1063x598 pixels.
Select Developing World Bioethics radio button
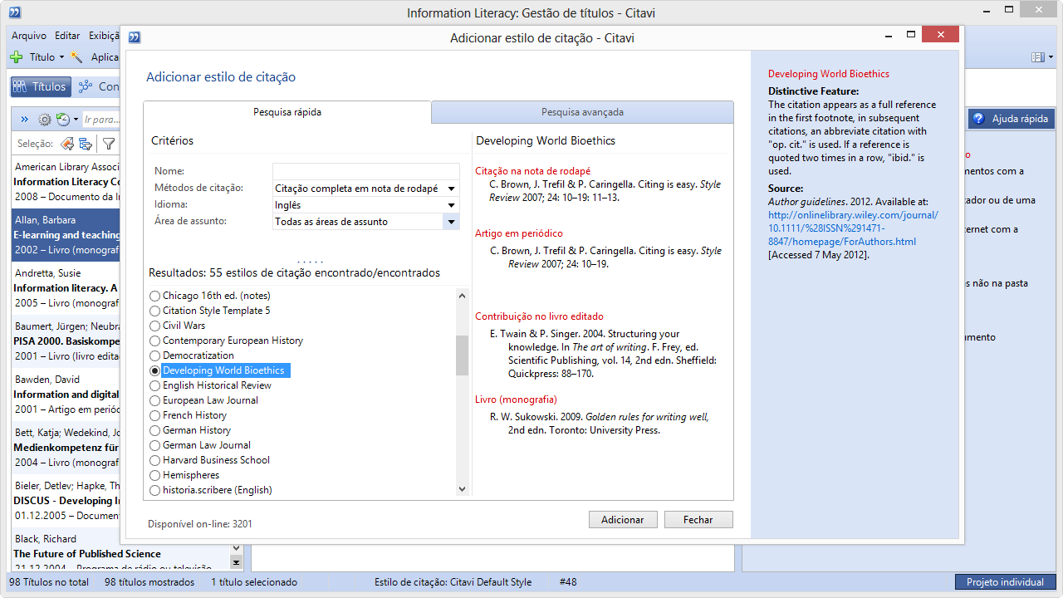[154, 370]
